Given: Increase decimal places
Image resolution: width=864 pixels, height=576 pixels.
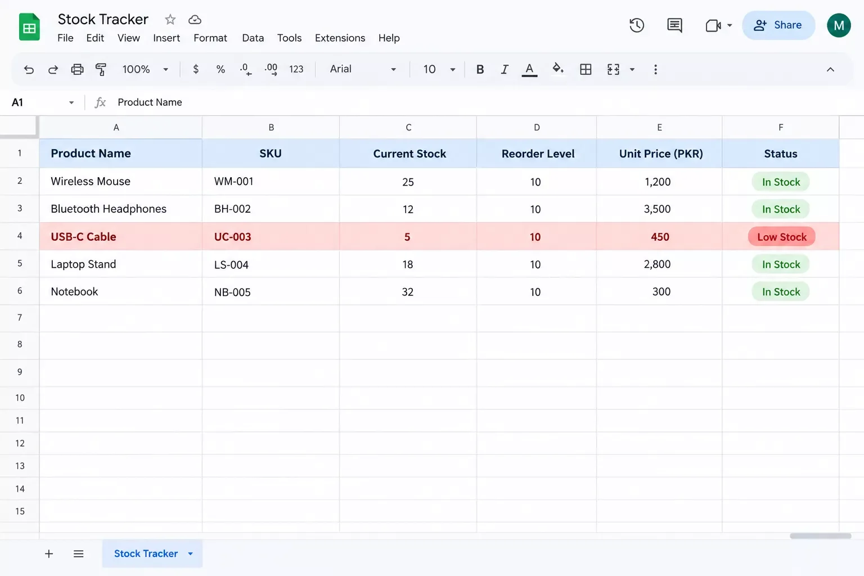Looking at the screenshot, I should (x=271, y=69).
